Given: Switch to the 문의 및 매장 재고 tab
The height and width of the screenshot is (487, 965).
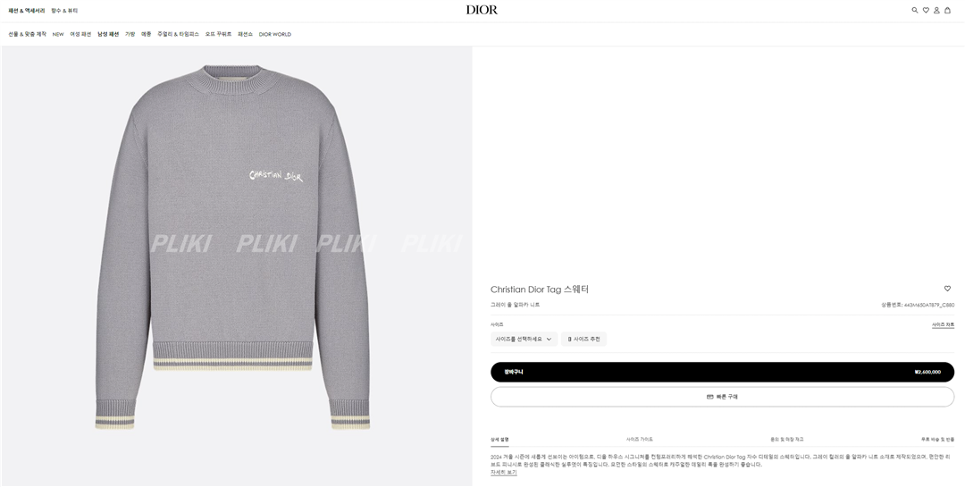Looking at the screenshot, I should pyautogui.click(x=786, y=440).
